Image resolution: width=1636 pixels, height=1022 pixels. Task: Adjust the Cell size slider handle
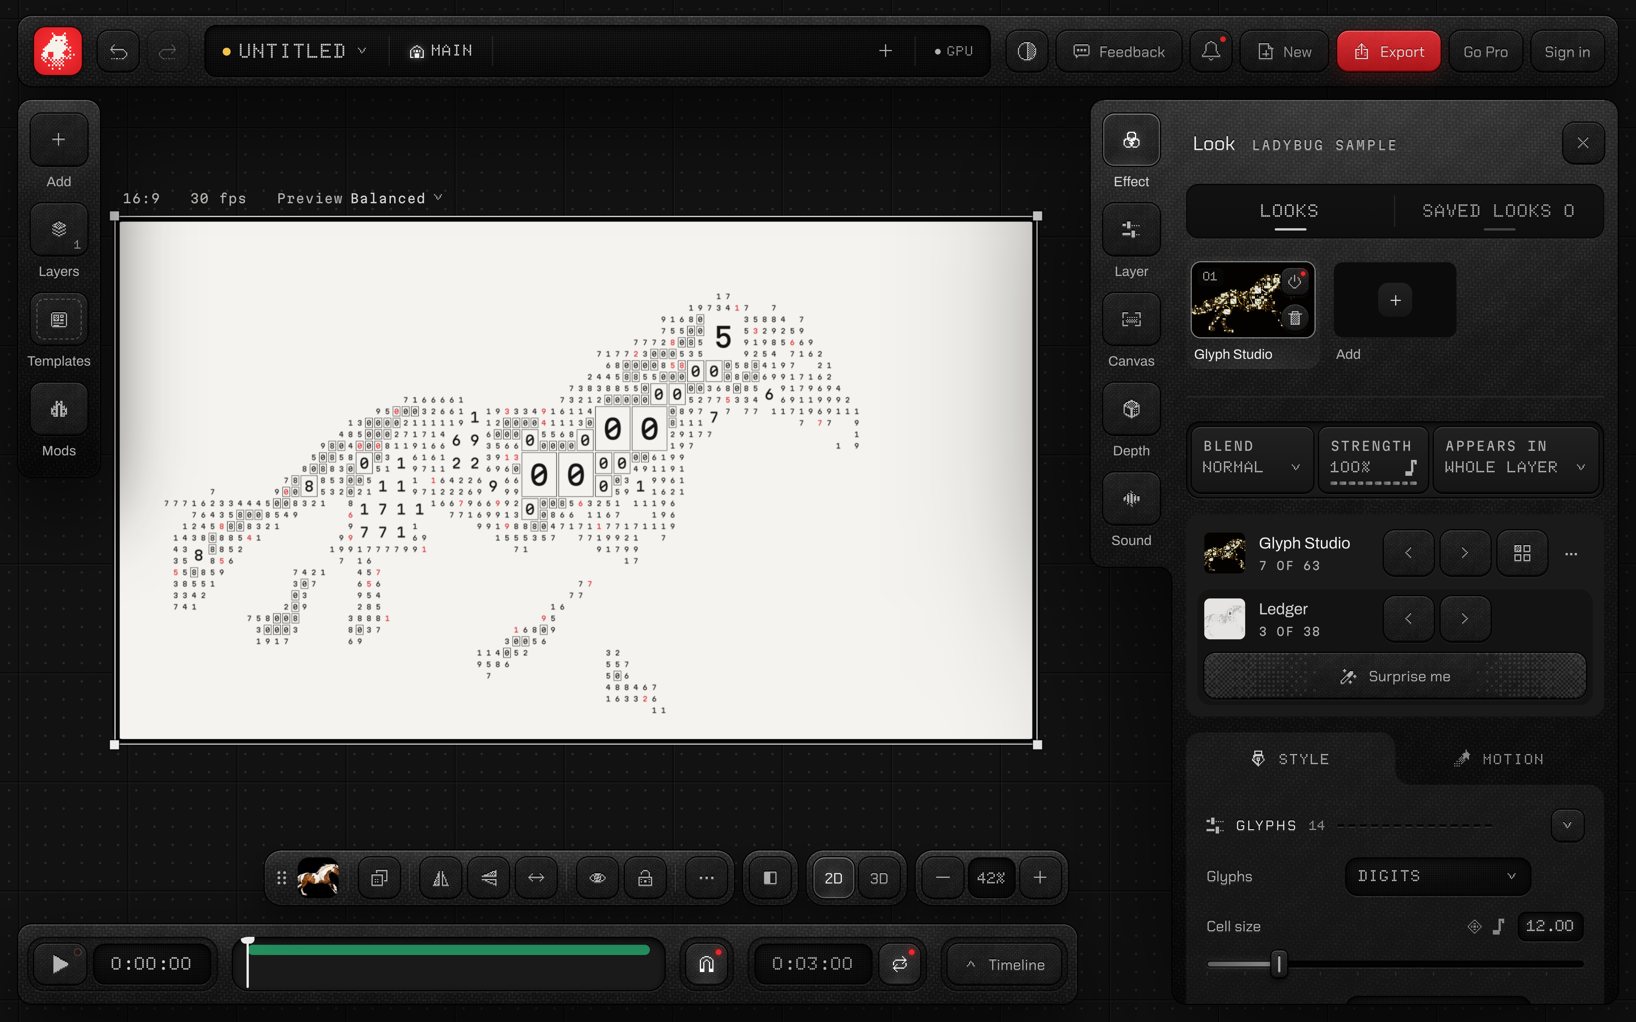pos(1279,964)
